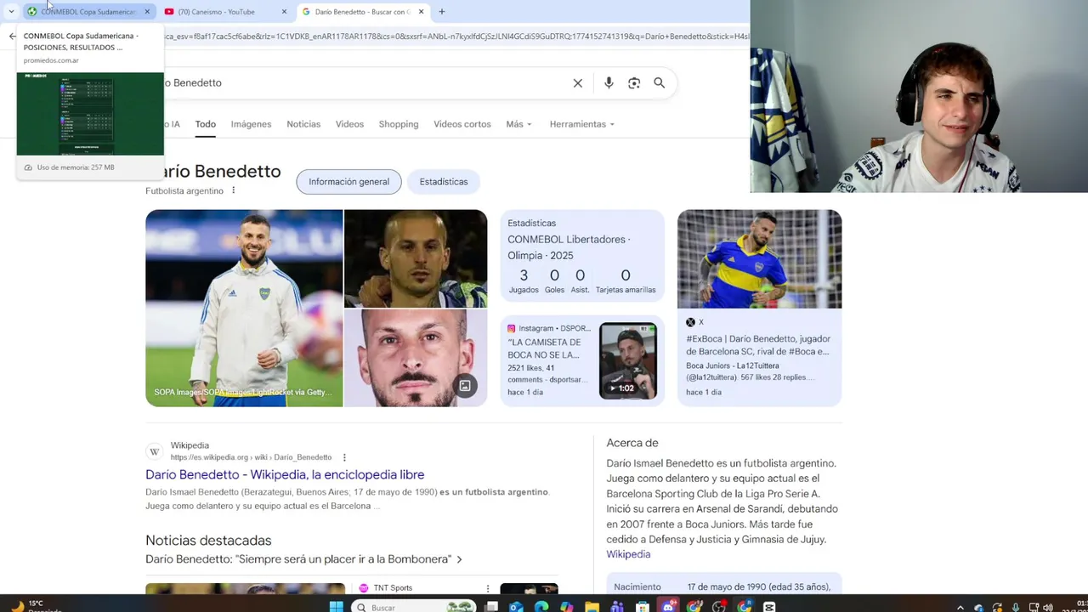This screenshot has height=612, width=1088.
Task: Open Discord from the taskbar
Action: [x=669, y=607]
